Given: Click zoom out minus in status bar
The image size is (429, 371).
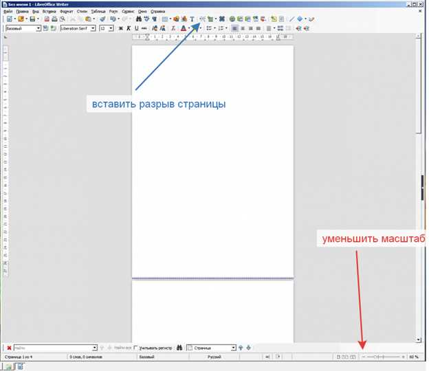Looking at the screenshot, I should (x=364, y=357).
